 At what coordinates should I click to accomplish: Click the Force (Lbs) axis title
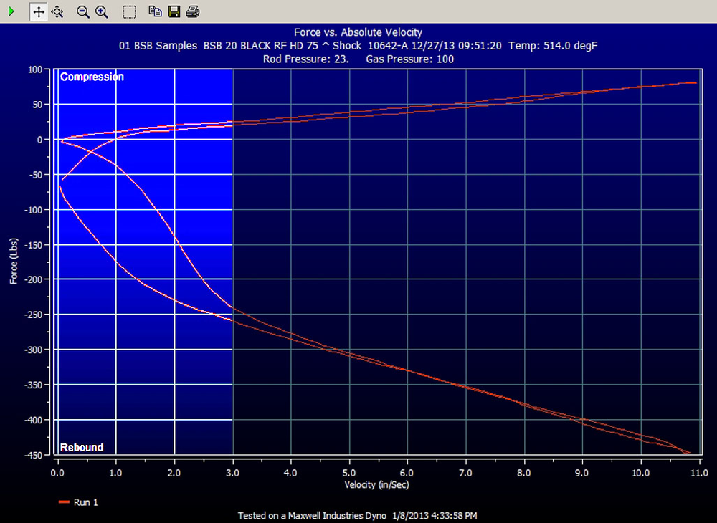[14, 261]
